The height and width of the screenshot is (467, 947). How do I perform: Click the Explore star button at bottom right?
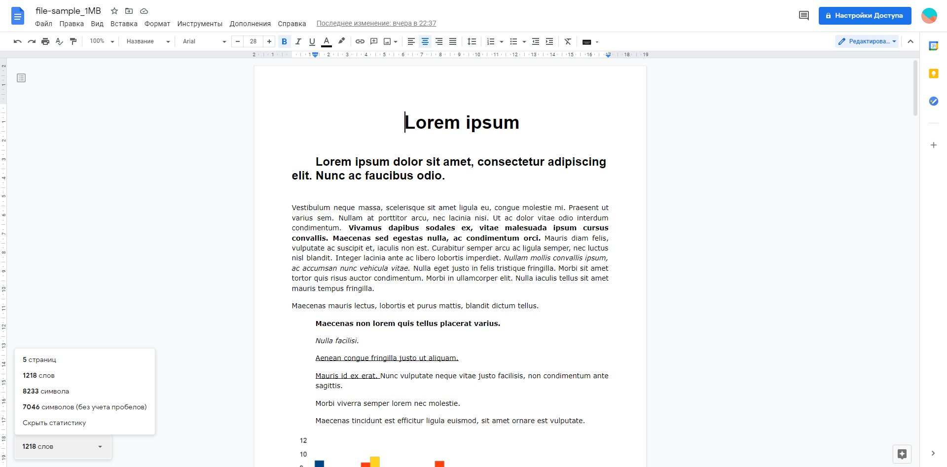pos(902,454)
